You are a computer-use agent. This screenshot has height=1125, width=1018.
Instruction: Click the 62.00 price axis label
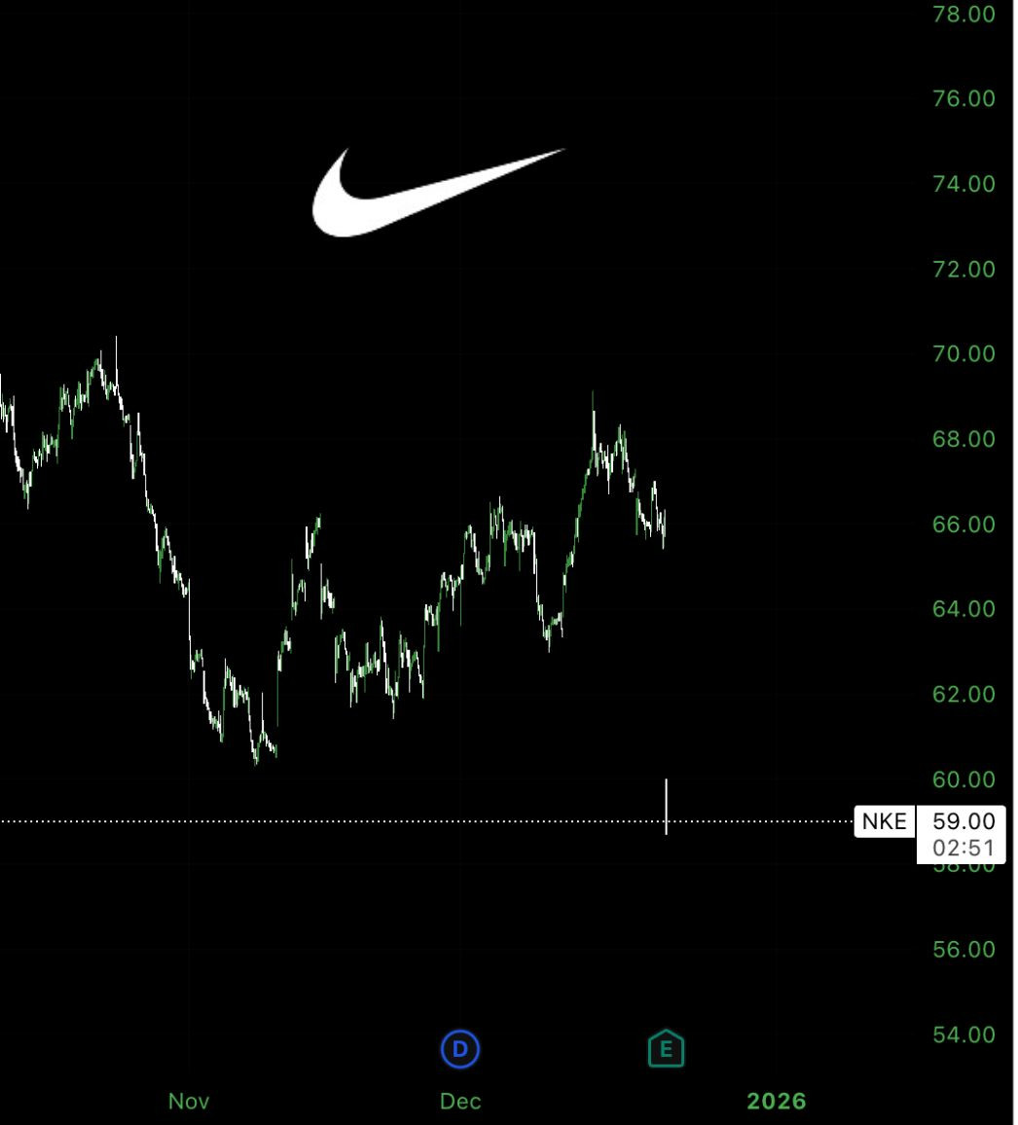[963, 694]
